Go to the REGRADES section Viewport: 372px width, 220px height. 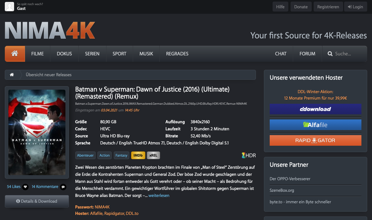pos(177,54)
